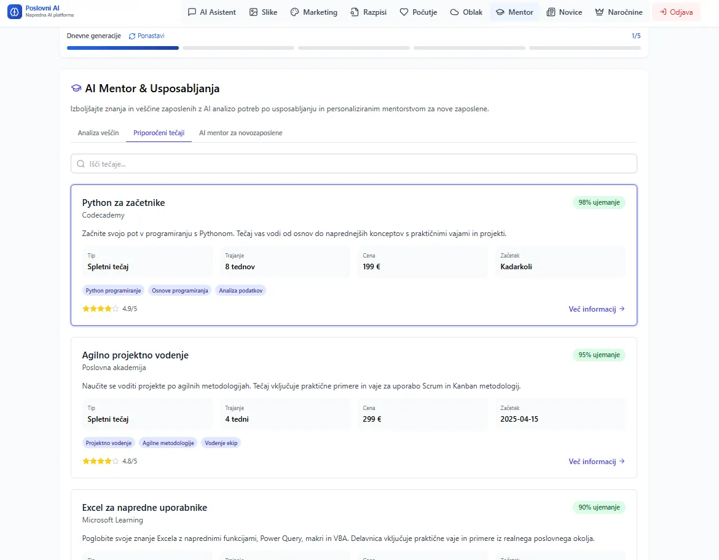Viewport: 719px width, 560px height.
Task: Select the Mentor navigation item
Action: pyautogui.click(x=514, y=12)
